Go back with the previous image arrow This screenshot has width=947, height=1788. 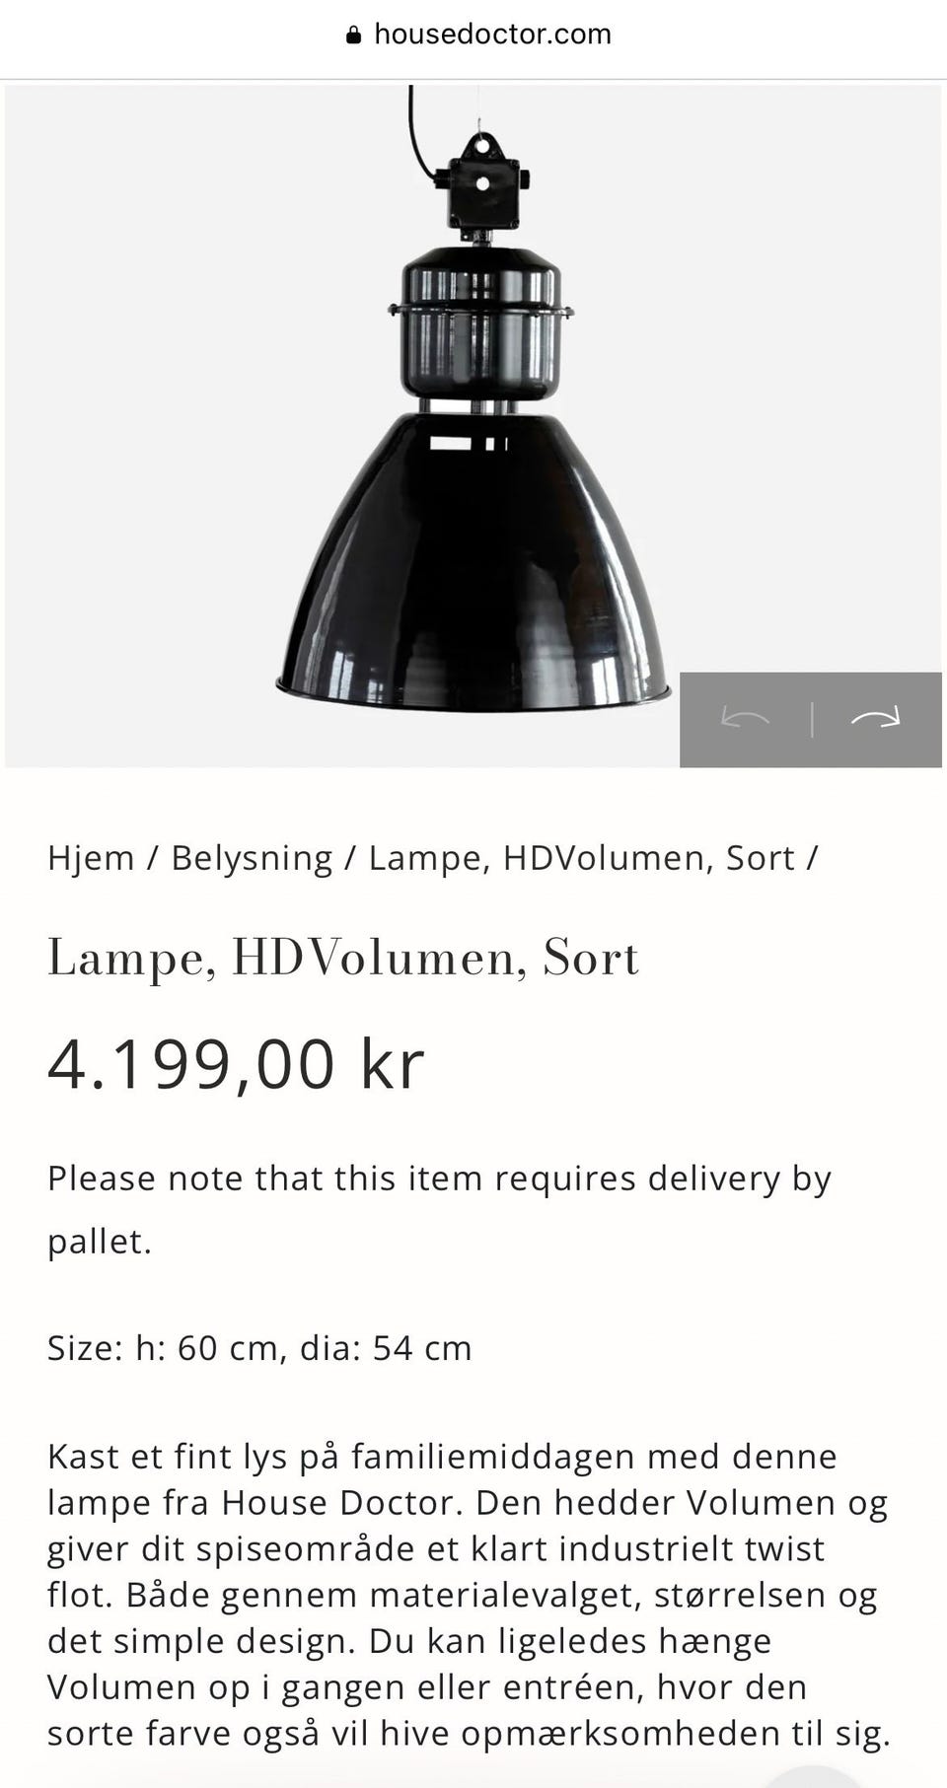click(746, 718)
